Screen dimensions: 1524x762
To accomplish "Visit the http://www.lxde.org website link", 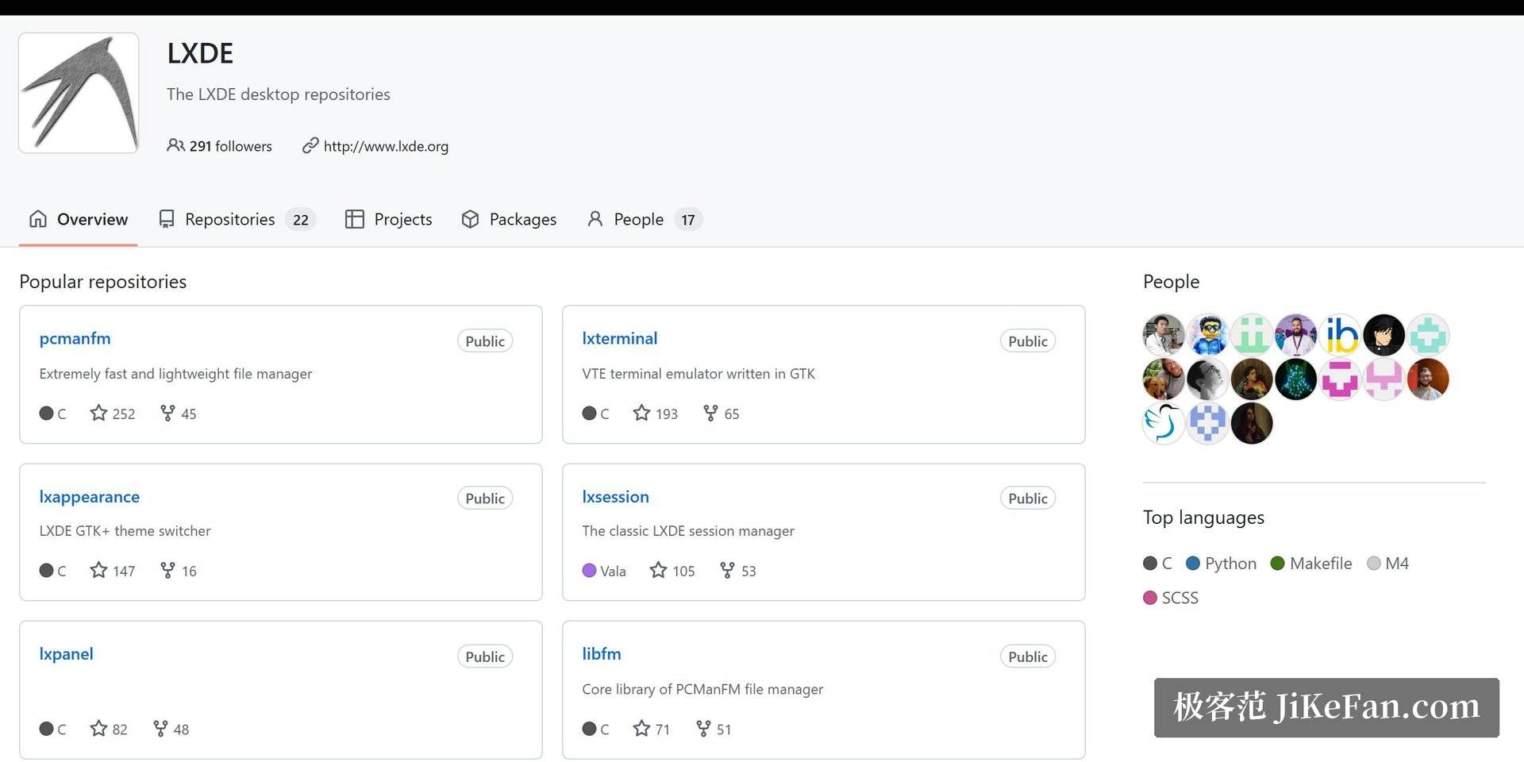I will coord(386,146).
